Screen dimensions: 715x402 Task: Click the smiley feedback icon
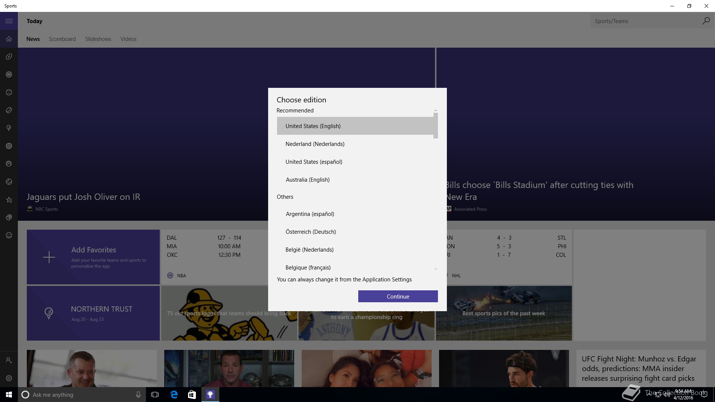[x=9, y=235]
